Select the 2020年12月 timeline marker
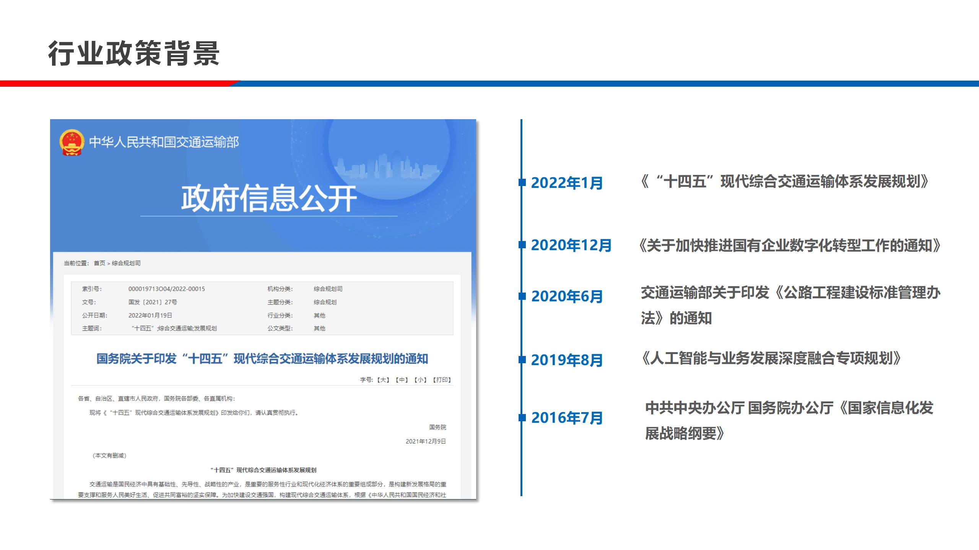This screenshot has height=550, width=979. [x=522, y=245]
